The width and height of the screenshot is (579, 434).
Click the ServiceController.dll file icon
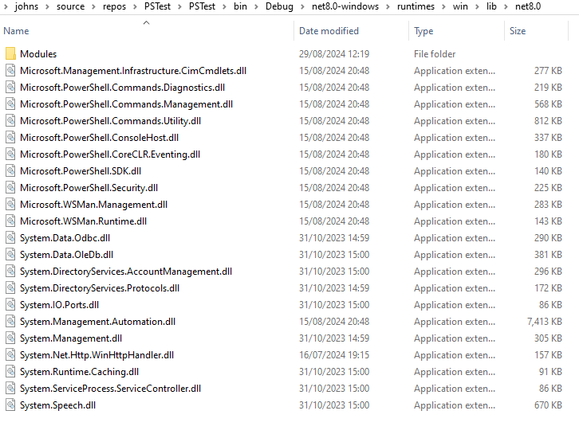point(10,389)
